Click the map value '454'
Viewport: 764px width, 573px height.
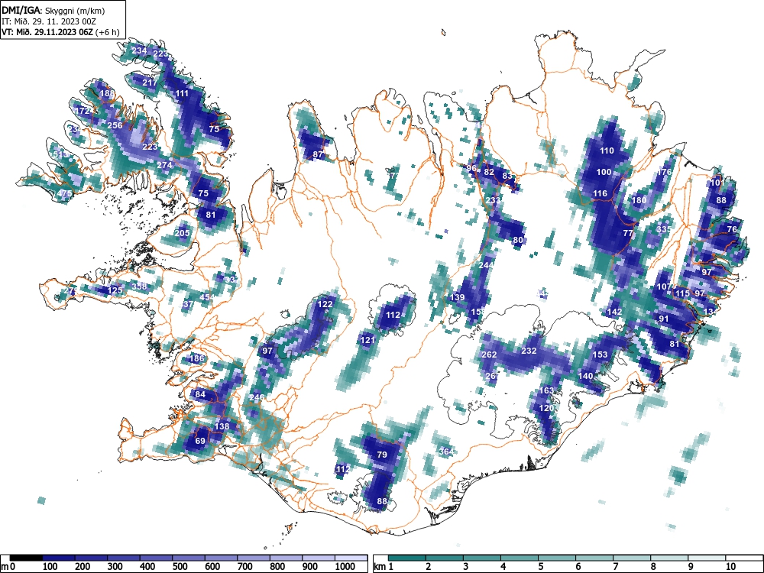click(x=207, y=297)
